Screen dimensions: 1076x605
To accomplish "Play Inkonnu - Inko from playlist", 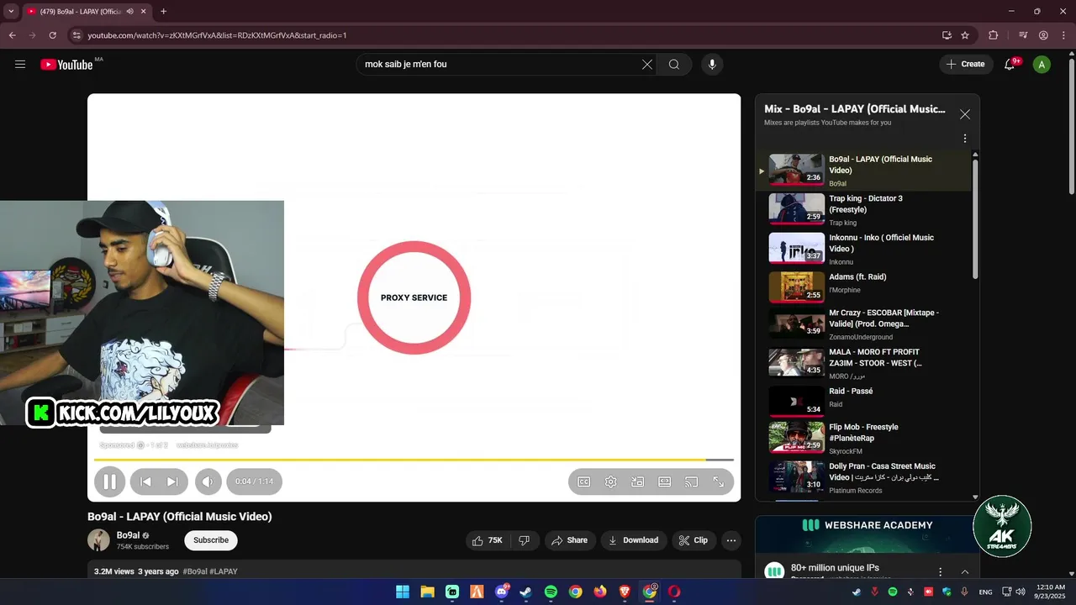I will 864,250.
